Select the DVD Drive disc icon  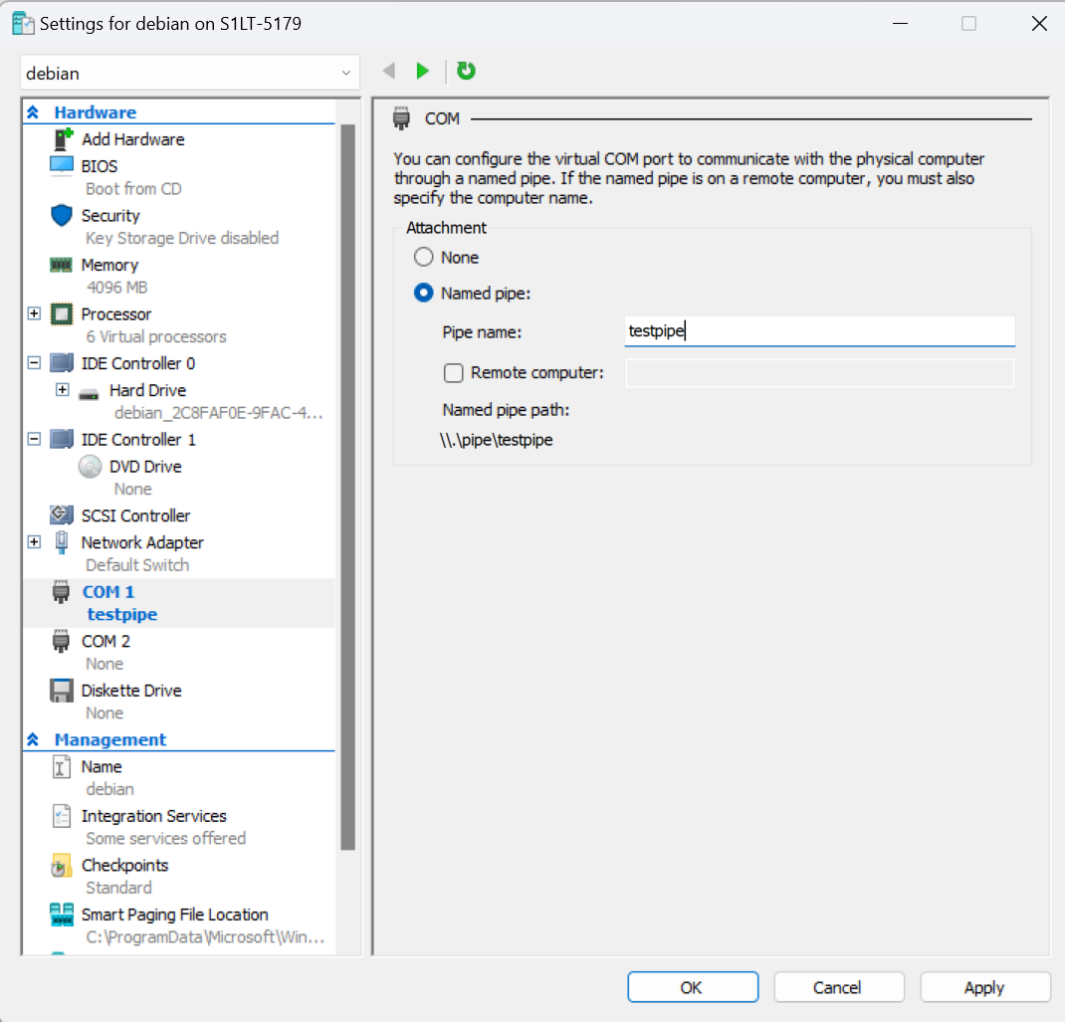[90, 467]
